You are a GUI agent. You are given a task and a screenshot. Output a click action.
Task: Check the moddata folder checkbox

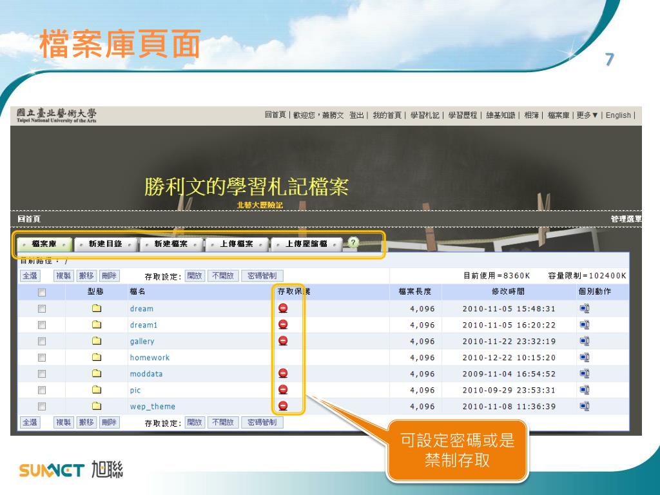(42, 374)
